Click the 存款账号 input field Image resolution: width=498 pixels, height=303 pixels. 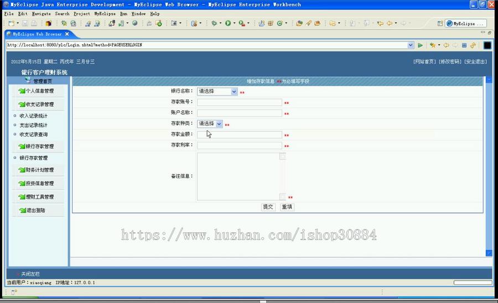pyautogui.click(x=240, y=102)
